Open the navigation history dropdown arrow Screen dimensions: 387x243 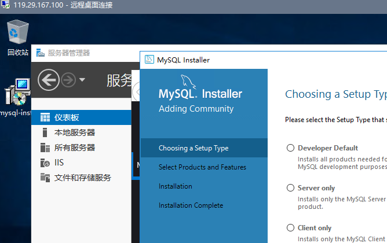click(82, 79)
